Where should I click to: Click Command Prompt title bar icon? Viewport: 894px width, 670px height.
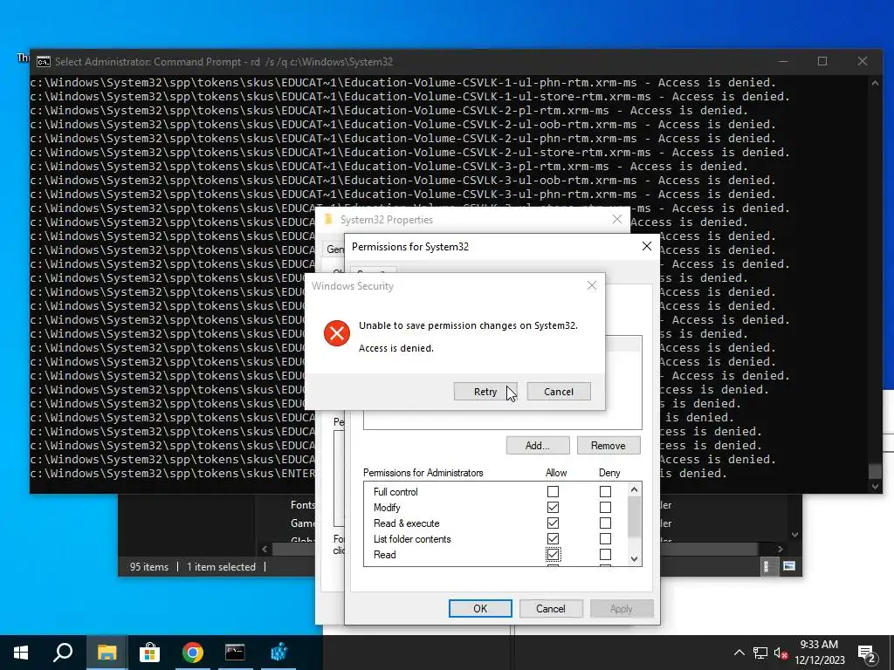[x=44, y=62]
